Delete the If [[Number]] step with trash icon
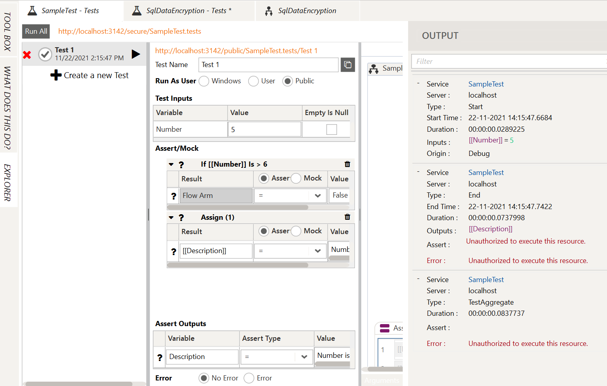Image resolution: width=607 pixels, height=386 pixels. click(347, 164)
